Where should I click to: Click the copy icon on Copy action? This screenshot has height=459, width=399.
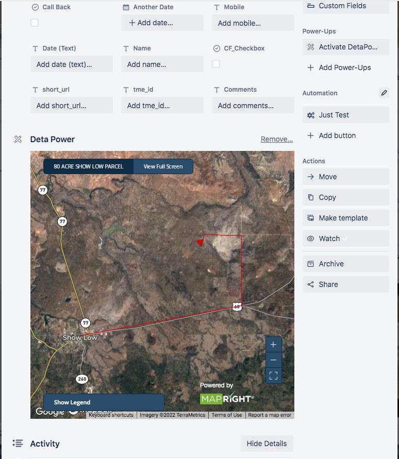[310, 197]
